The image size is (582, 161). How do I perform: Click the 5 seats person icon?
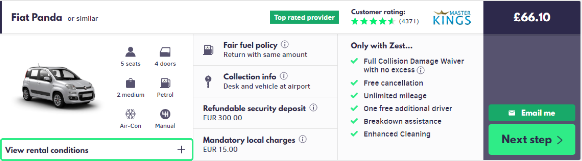coord(130,52)
